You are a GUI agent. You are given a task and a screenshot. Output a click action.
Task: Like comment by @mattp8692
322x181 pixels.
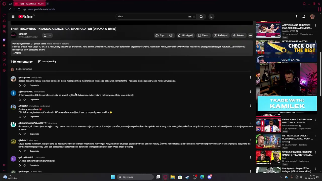pyautogui.click(x=20, y=85)
